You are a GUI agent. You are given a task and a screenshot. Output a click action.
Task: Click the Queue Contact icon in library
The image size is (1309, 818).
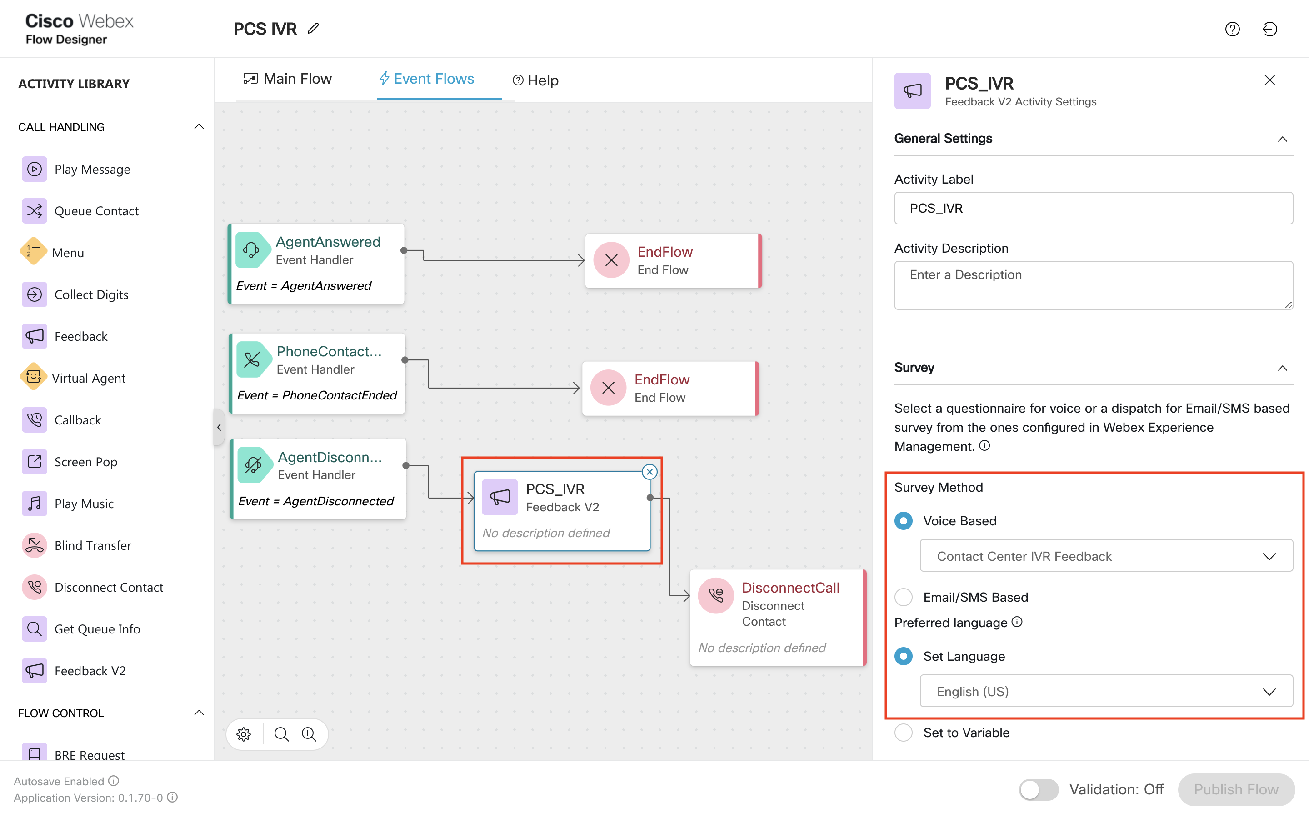point(34,211)
